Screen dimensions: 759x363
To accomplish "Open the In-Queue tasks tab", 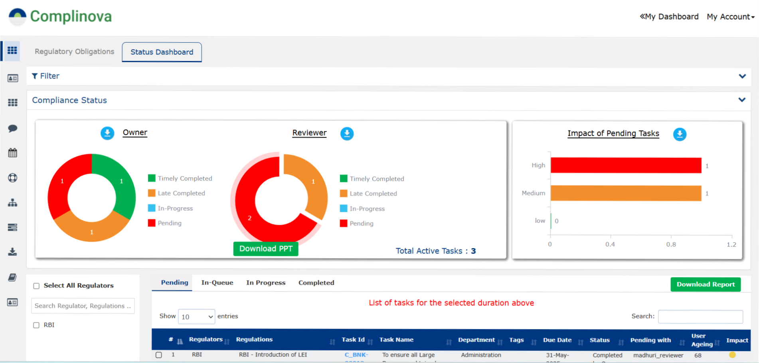I will pyautogui.click(x=217, y=283).
